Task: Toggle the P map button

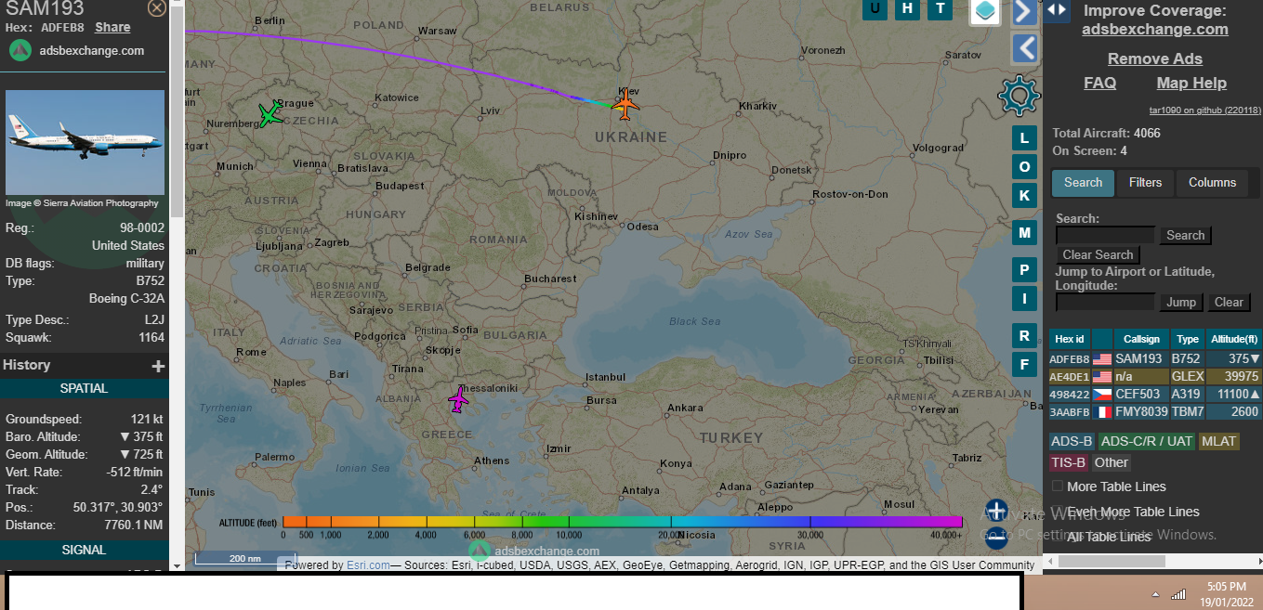Action: (x=1024, y=270)
